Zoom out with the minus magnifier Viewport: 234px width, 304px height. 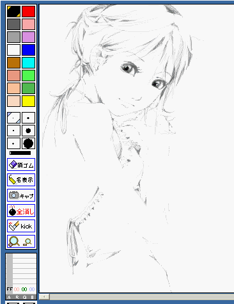point(27,242)
